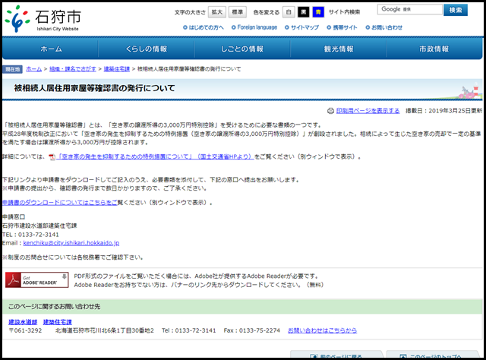Open the 観光情報 navigation tab
Image resolution: width=486 pixels, height=360 pixels.
click(339, 49)
